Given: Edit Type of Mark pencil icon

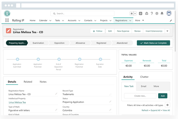Looking at the screenshot, I should [x=56, y=110].
